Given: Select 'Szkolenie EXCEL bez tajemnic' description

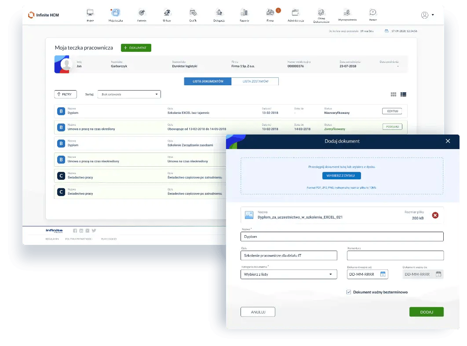Looking at the screenshot, I should click(188, 113).
